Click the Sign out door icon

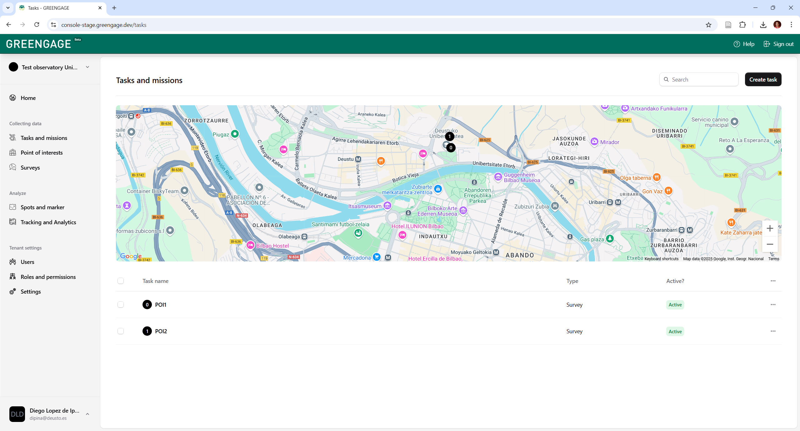(x=767, y=44)
